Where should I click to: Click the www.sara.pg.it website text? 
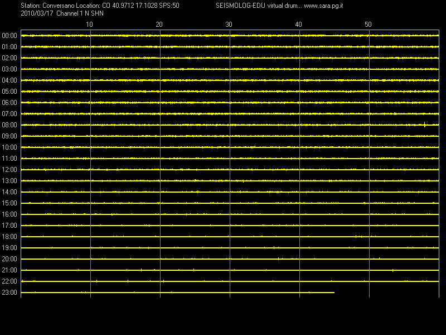click(323, 6)
